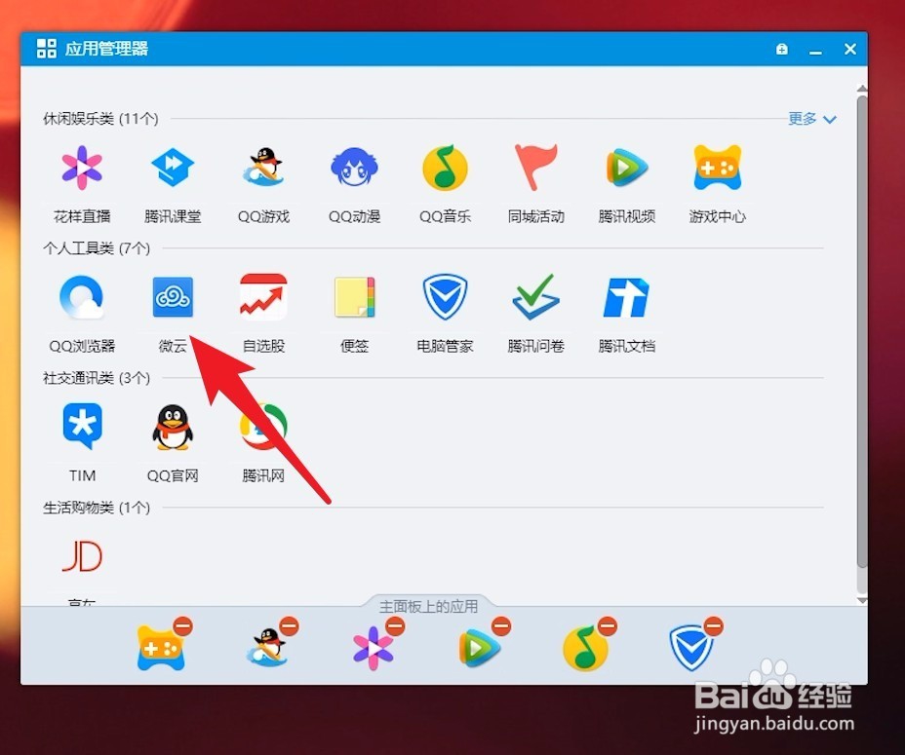Minimize the 应用管理器 window
Screen dimensions: 905x755
click(815, 51)
